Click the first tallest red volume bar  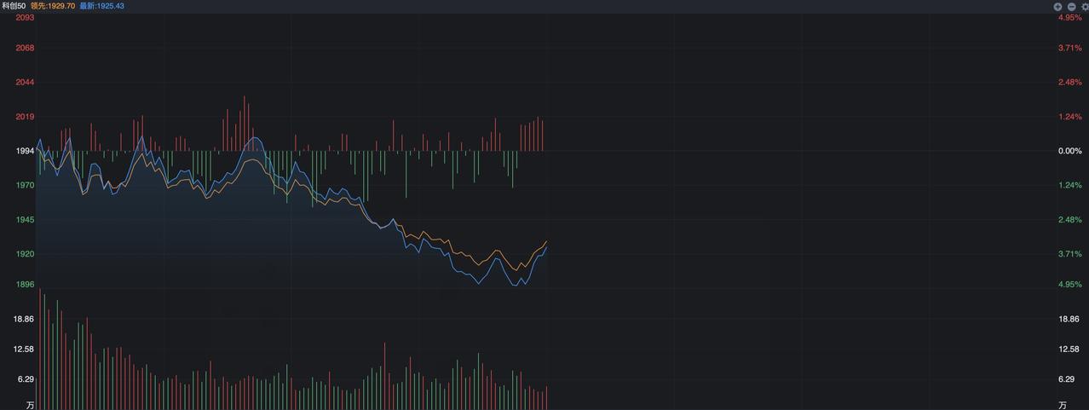39,349
